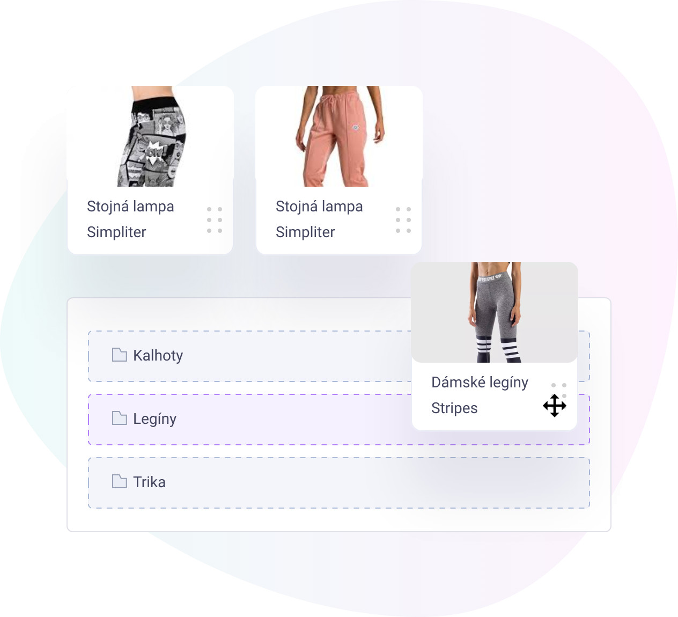
Task: Select the Trika category row
Action: (339, 483)
